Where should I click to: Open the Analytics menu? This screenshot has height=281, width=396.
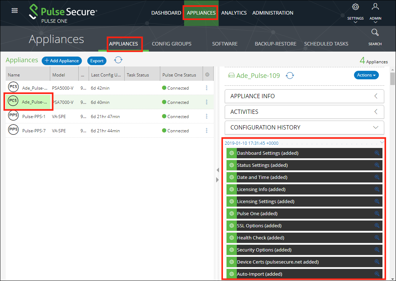click(x=234, y=13)
